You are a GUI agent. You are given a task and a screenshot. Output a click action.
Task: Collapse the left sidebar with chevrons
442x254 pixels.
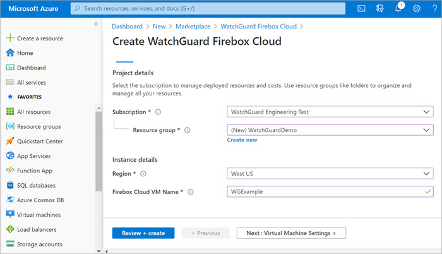[96, 24]
